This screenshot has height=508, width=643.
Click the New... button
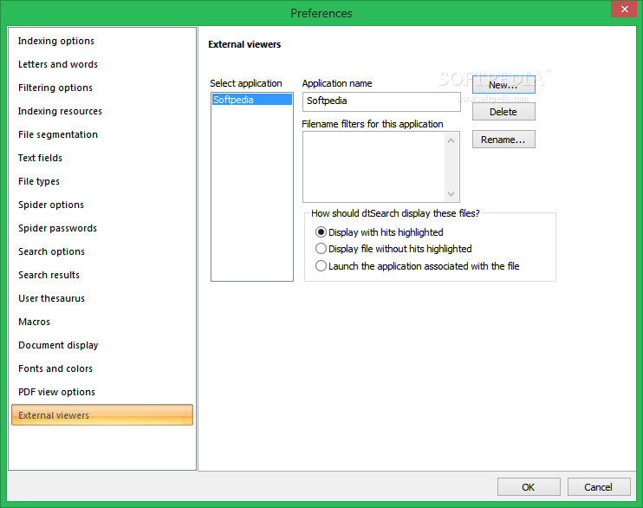503,85
